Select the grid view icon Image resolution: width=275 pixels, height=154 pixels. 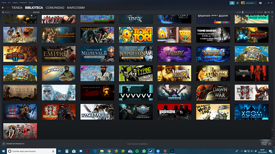[x=272, y=12]
